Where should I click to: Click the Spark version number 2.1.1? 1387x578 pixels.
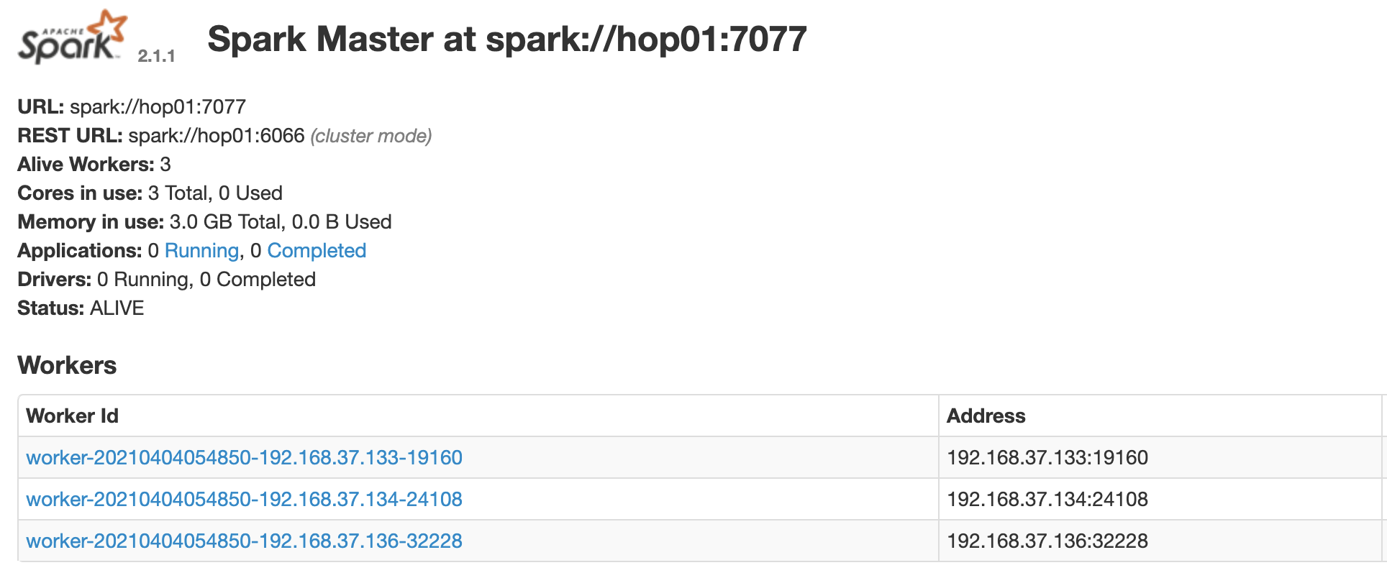click(156, 56)
